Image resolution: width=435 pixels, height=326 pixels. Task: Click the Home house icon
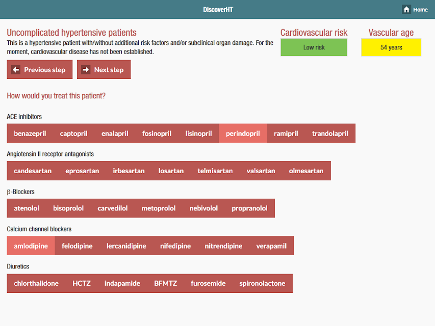(x=406, y=10)
